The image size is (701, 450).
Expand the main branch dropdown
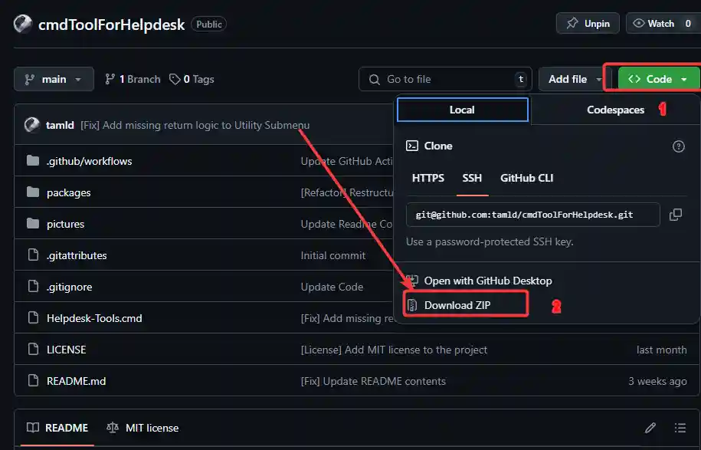click(54, 79)
